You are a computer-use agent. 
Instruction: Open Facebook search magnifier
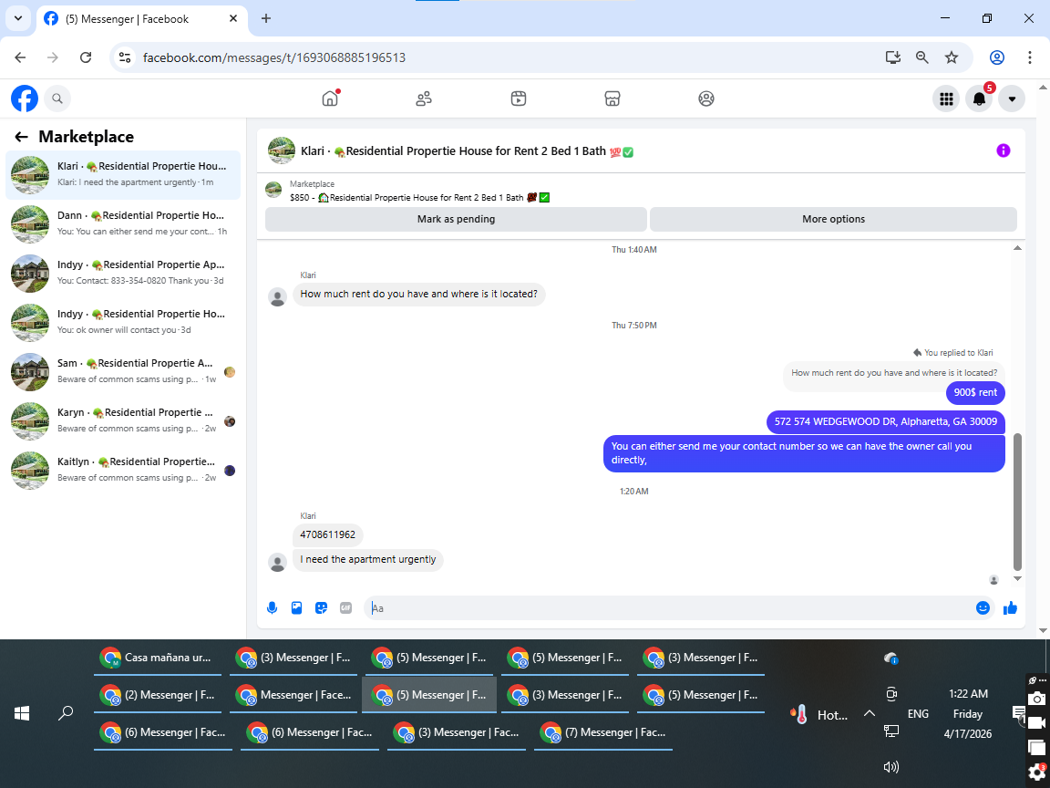tap(57, 98)
